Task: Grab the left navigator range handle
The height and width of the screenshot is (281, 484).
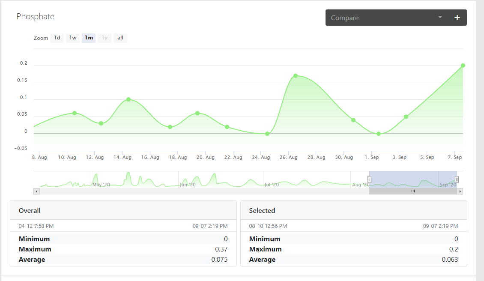Action: pos(369,179)
